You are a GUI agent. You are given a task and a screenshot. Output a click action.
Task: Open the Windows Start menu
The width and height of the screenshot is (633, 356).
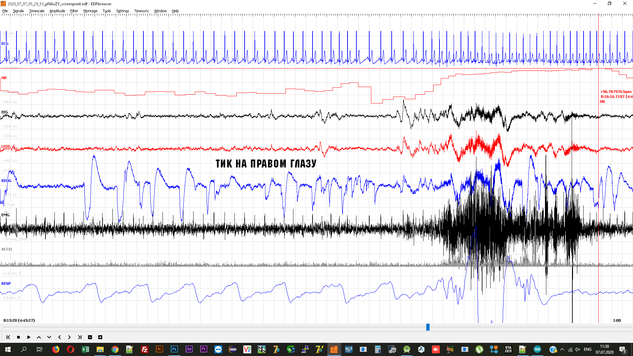tap(8, 349)
